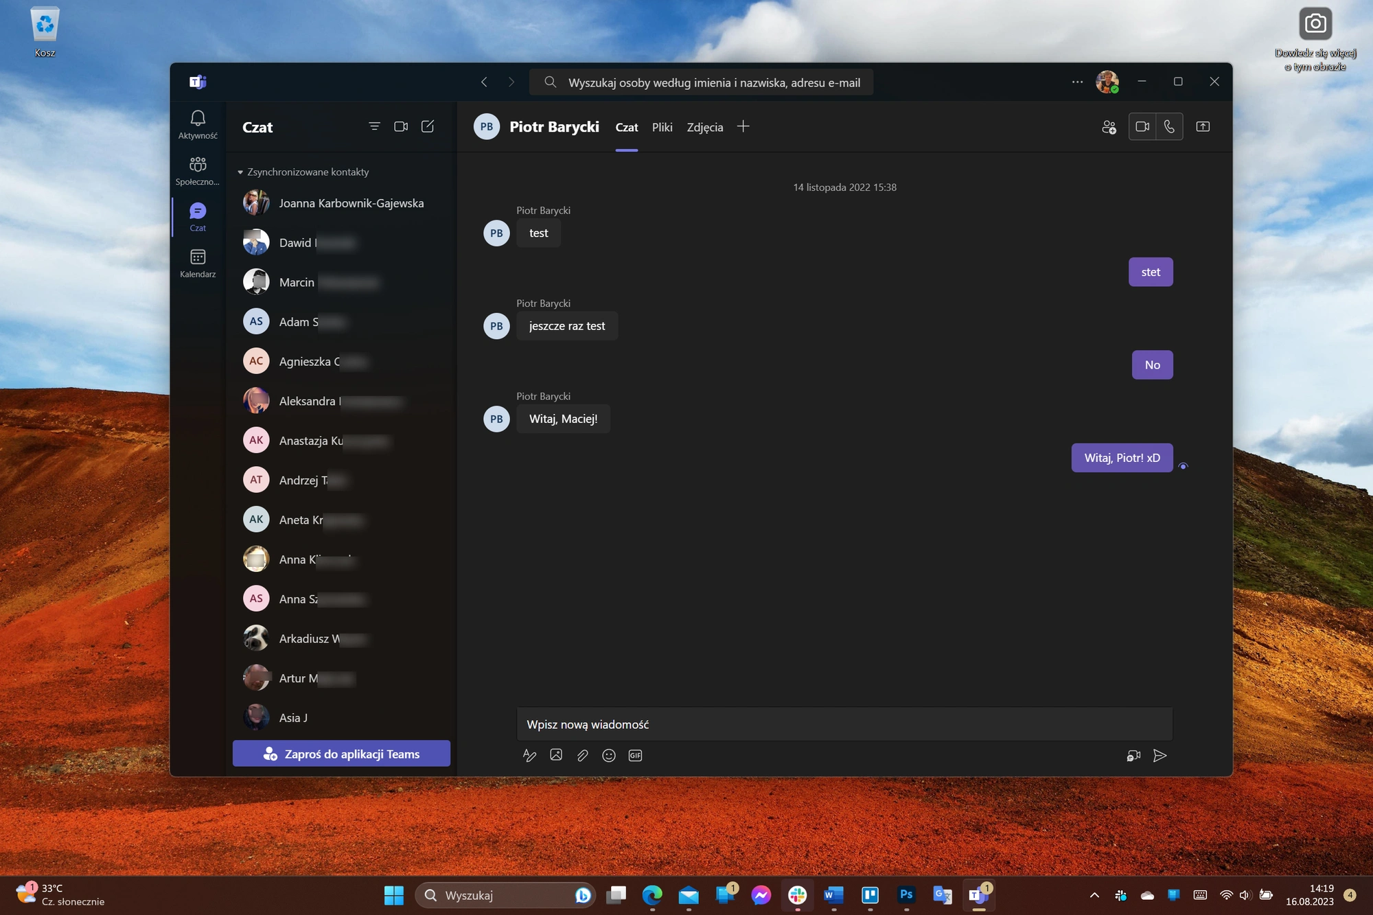
Task: Add a new tab with plus icon
Action: 743,126
